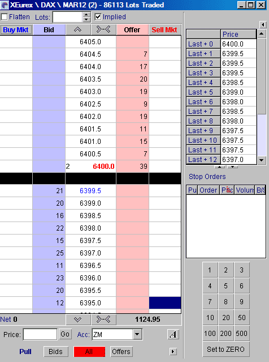Click the Buy Mkt column header
This screenshot has height=362, width=269.
[x=16, y=30]
